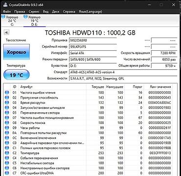Click the Буква тома D: E: field

click(x=93, y=66)
